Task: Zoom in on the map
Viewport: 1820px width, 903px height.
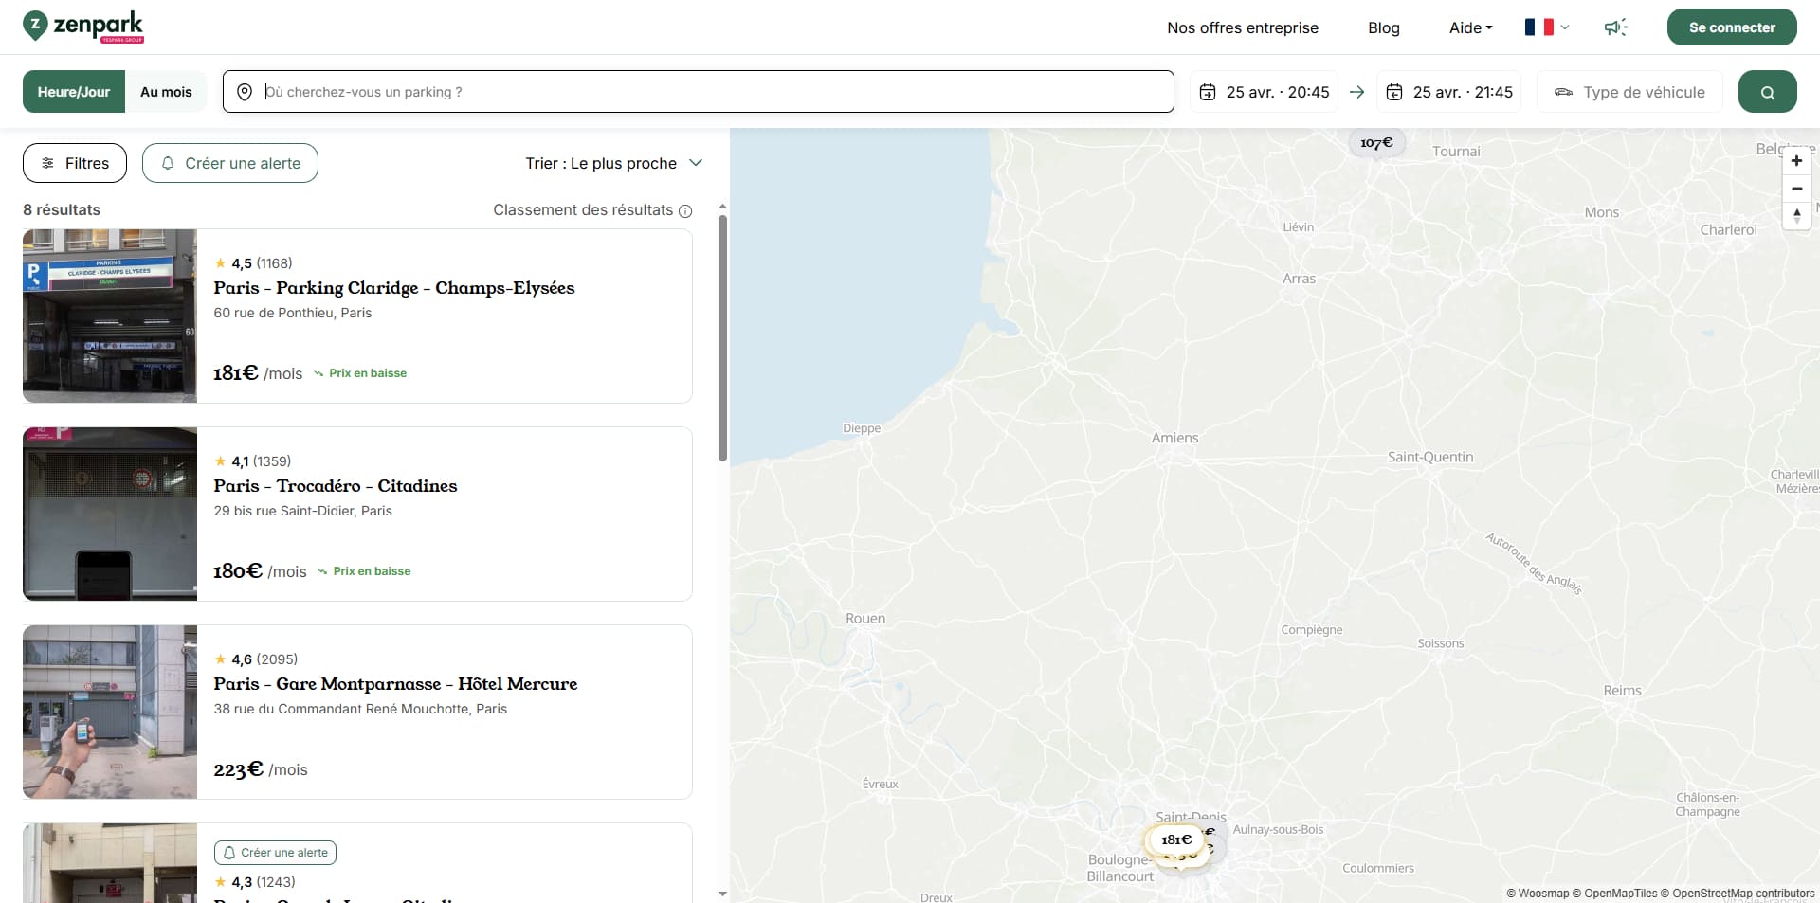Action: point(1796,161)
